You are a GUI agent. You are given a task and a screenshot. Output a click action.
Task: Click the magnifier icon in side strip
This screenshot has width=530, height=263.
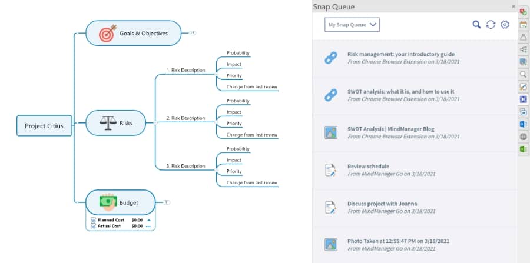pos(523,74)
